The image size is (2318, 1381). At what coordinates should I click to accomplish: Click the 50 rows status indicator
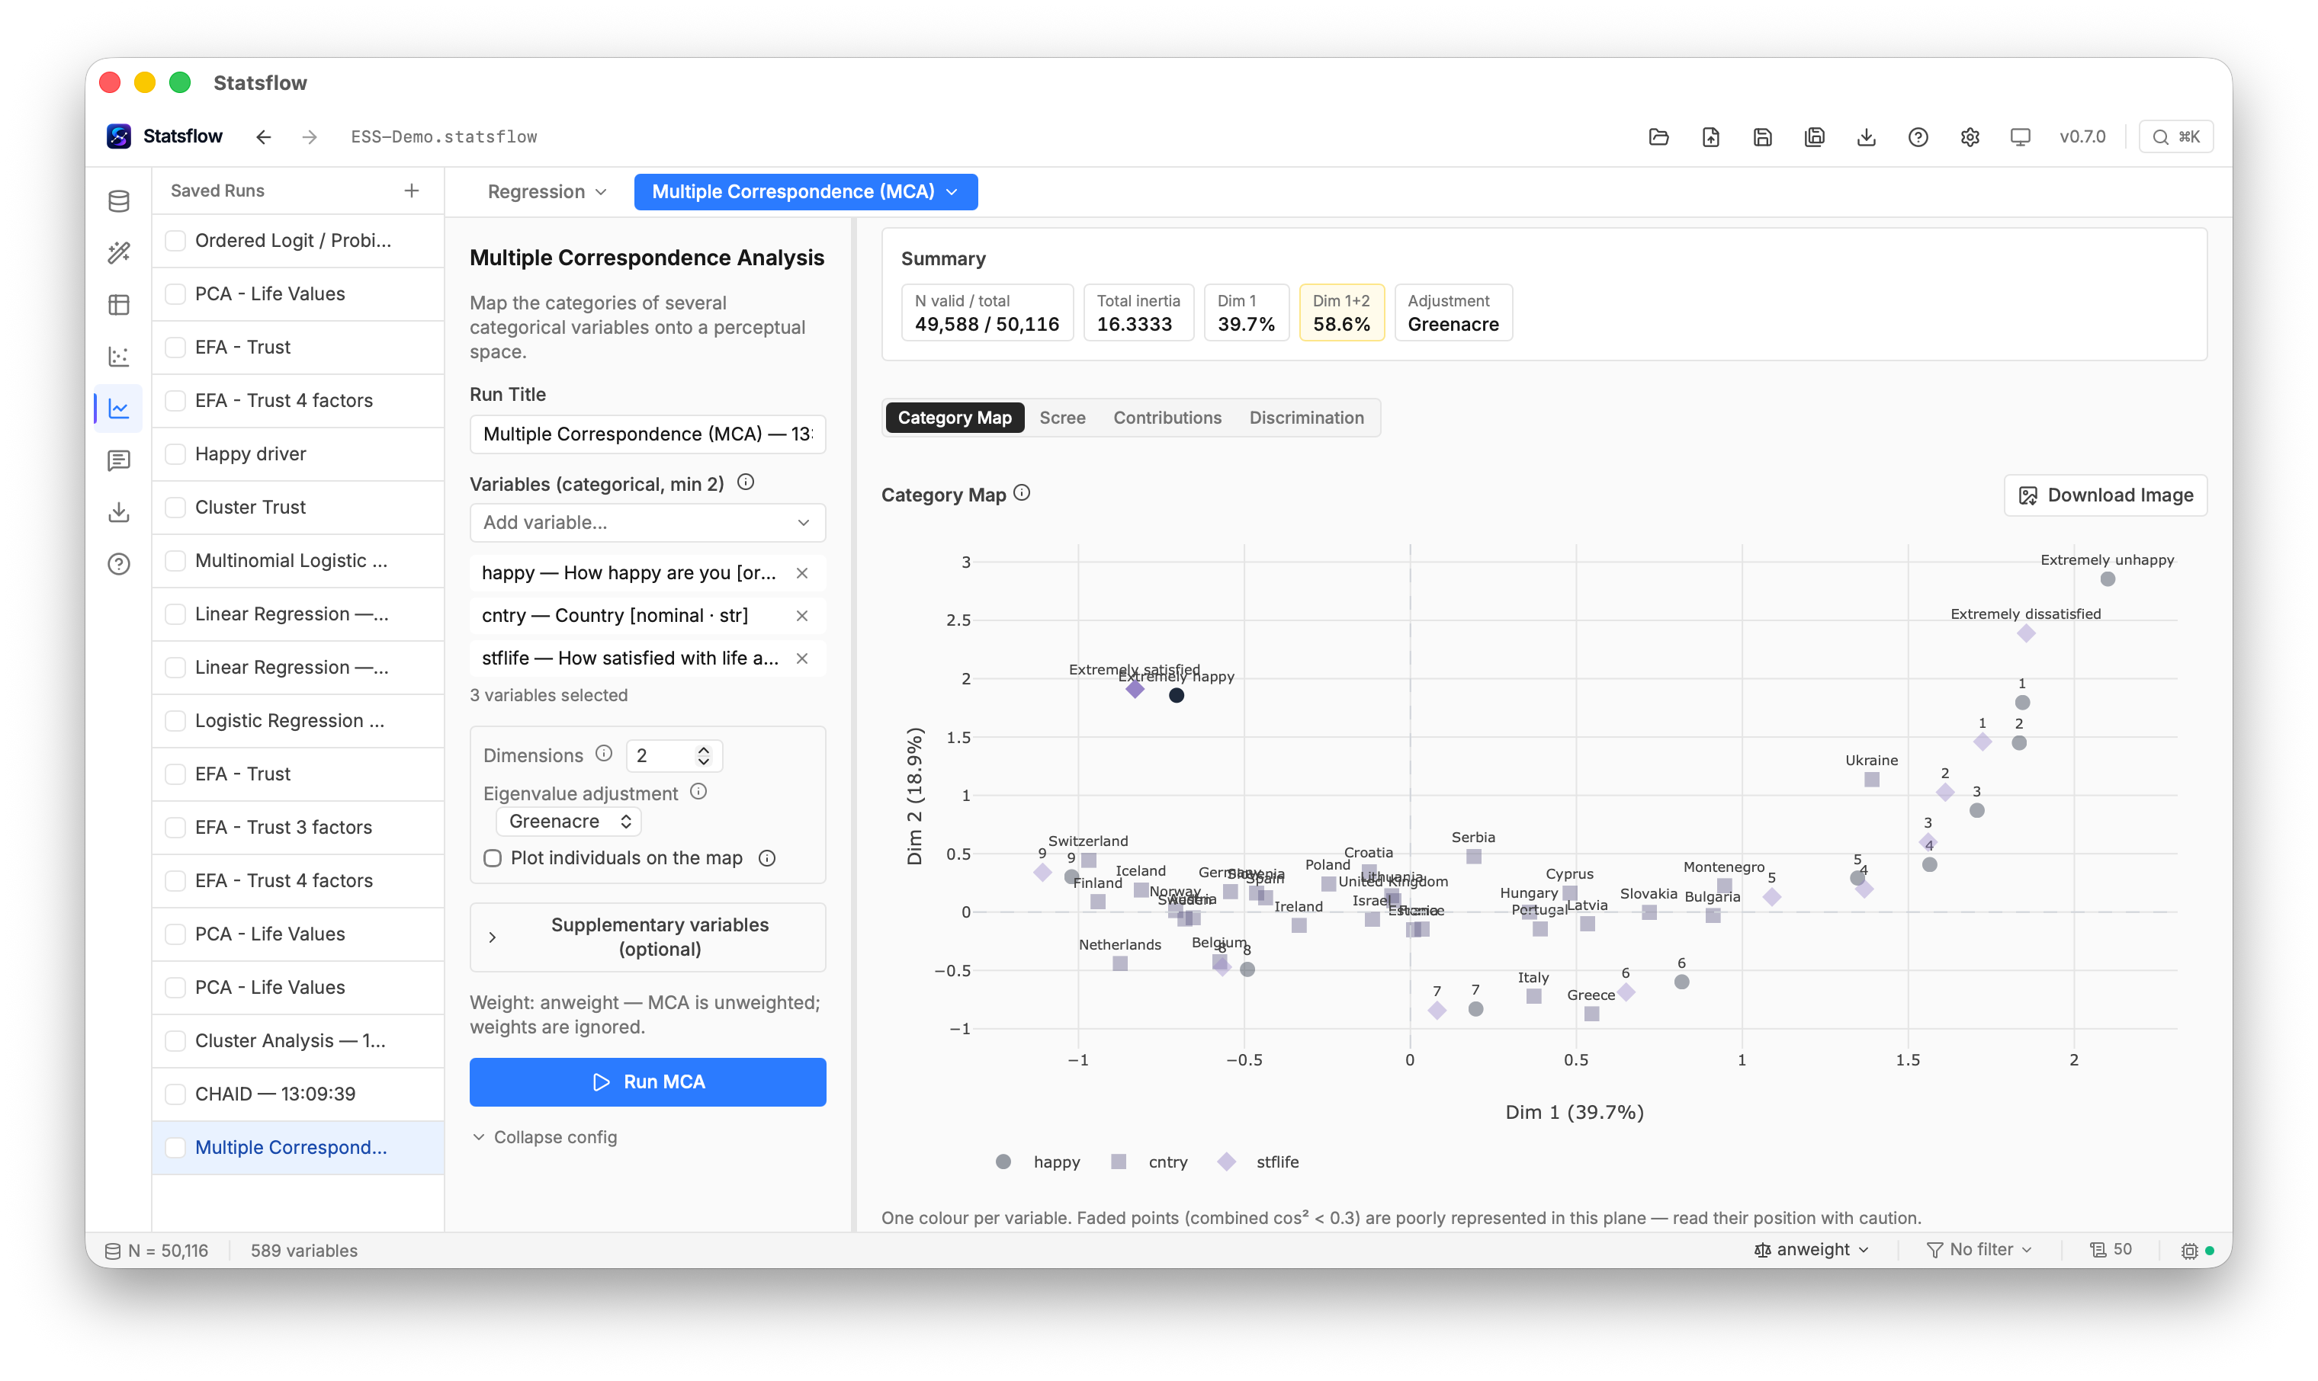click(2111, 1250)
